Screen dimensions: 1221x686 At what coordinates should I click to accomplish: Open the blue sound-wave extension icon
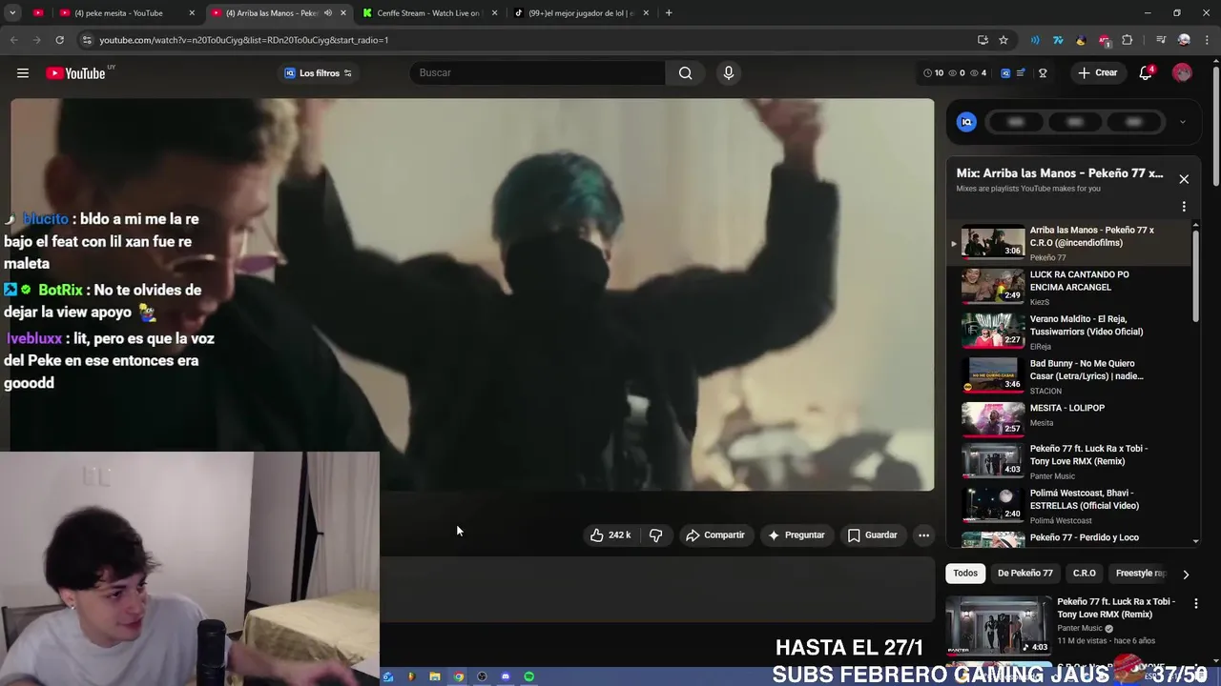tap(1035, 40)
